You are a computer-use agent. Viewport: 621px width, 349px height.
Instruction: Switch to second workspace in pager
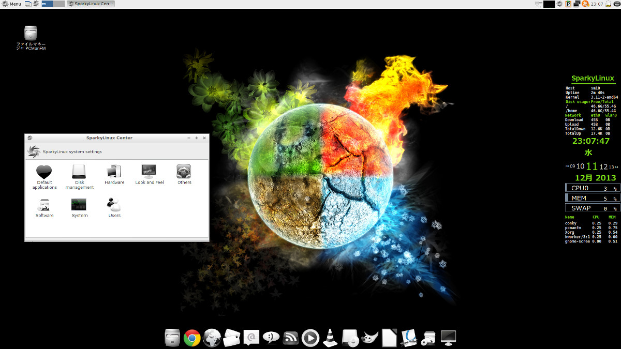click(x=59, y=4)
